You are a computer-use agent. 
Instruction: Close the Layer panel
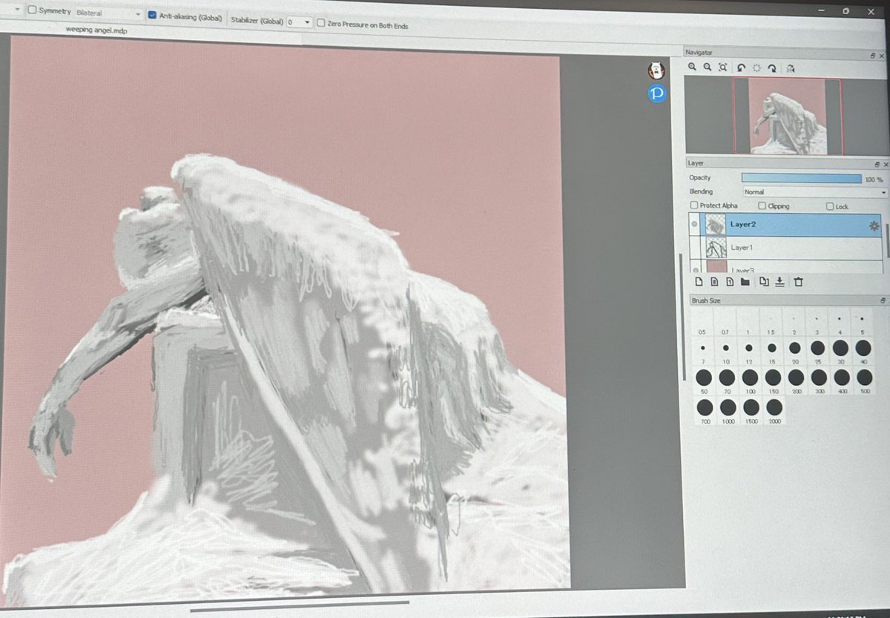coord(885,164)
